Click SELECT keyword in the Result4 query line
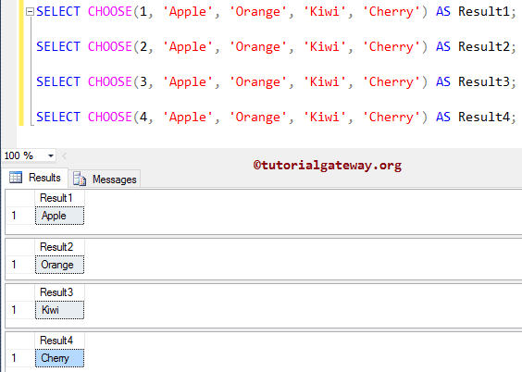Image resolution: width=522 pixels, height=372 pixels. click(58, 118)
